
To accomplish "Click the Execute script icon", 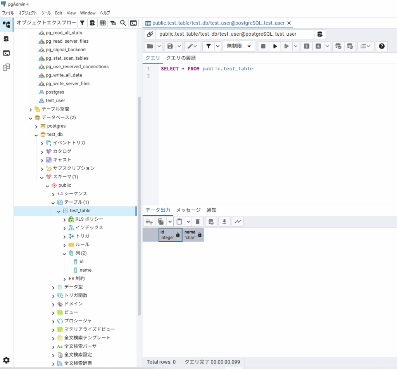I will (287, 46).
